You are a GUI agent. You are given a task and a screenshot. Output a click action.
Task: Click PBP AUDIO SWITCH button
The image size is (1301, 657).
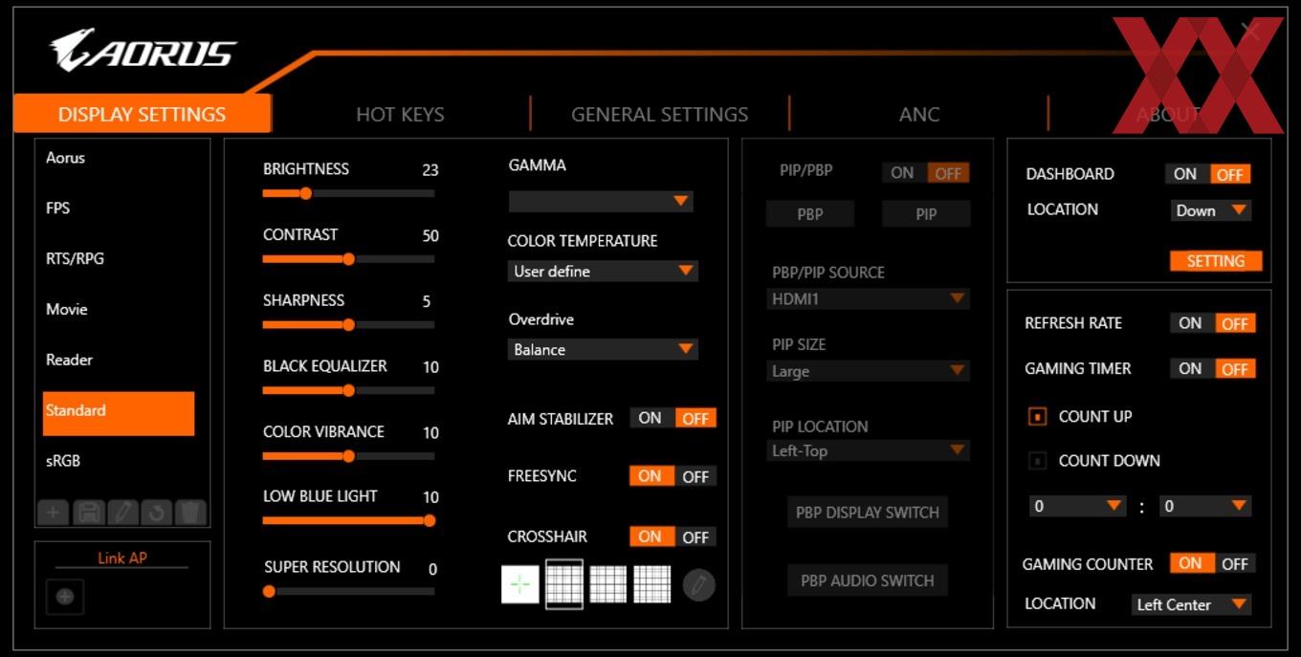click(868, 580)
